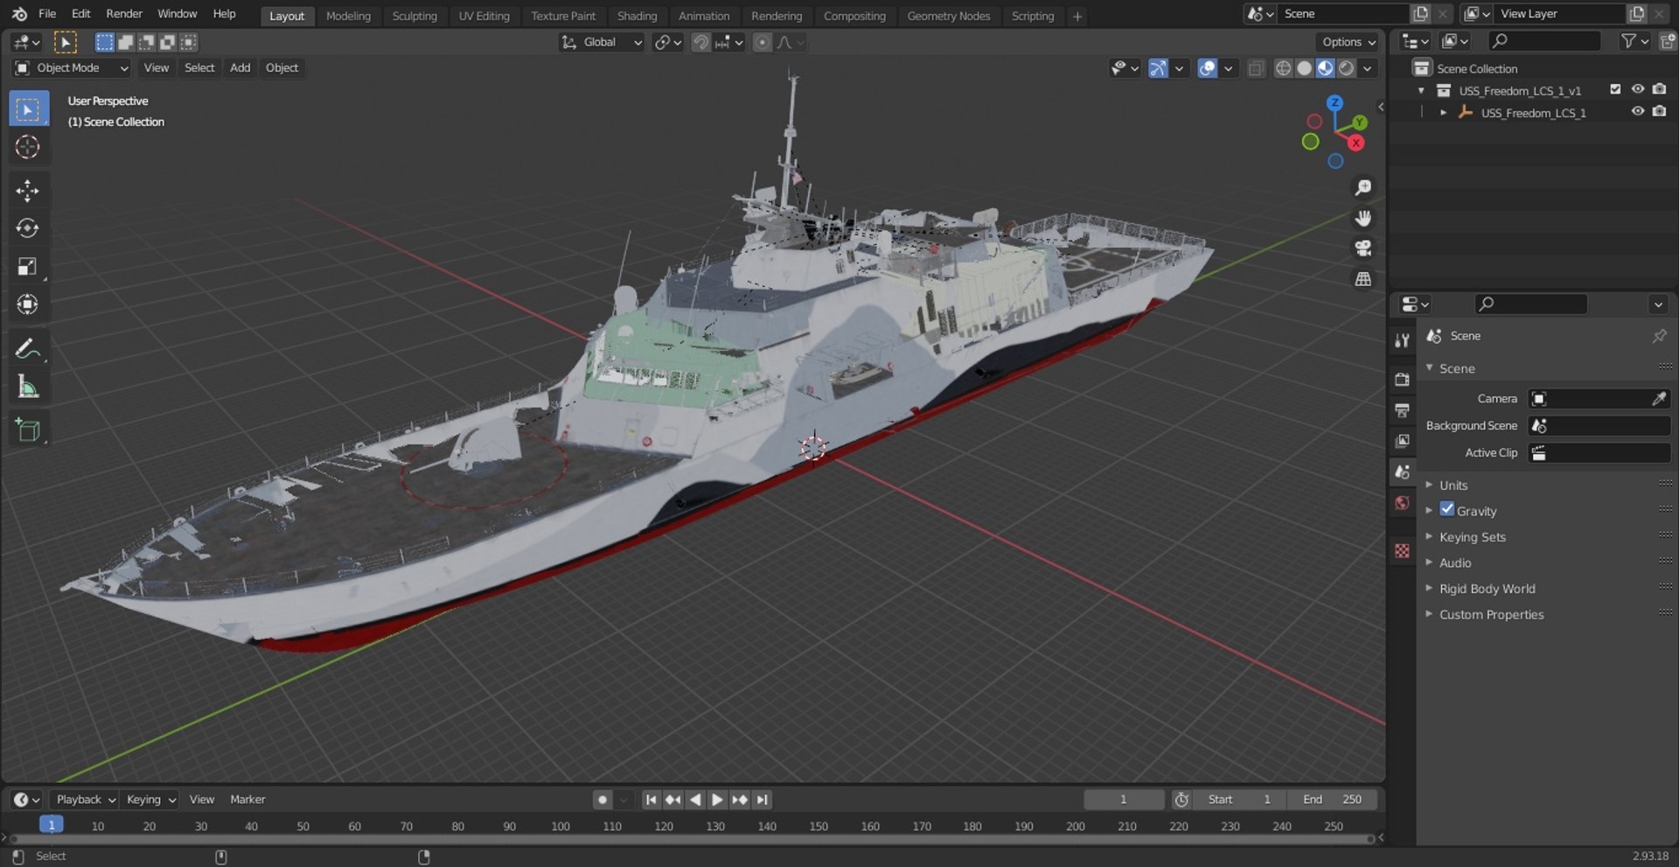Image resolution: width=1679 pixels, height=867 pixels.
Task: Toggle auto keying record button
Action: click(603, 800)
